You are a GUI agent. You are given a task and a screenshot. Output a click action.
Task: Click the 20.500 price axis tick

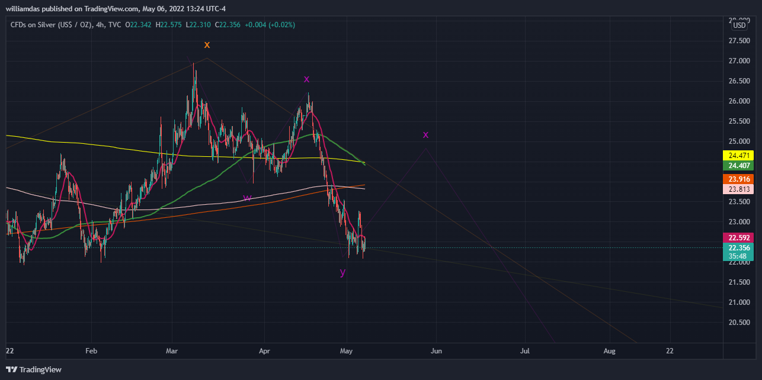[x=739, y=323]
